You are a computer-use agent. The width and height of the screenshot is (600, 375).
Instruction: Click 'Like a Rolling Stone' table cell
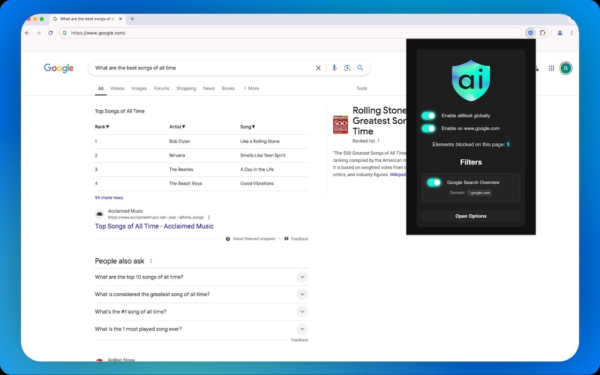point(260,141)
